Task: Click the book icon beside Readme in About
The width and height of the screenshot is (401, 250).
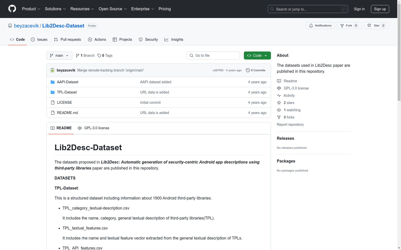Action: (279, 81)
